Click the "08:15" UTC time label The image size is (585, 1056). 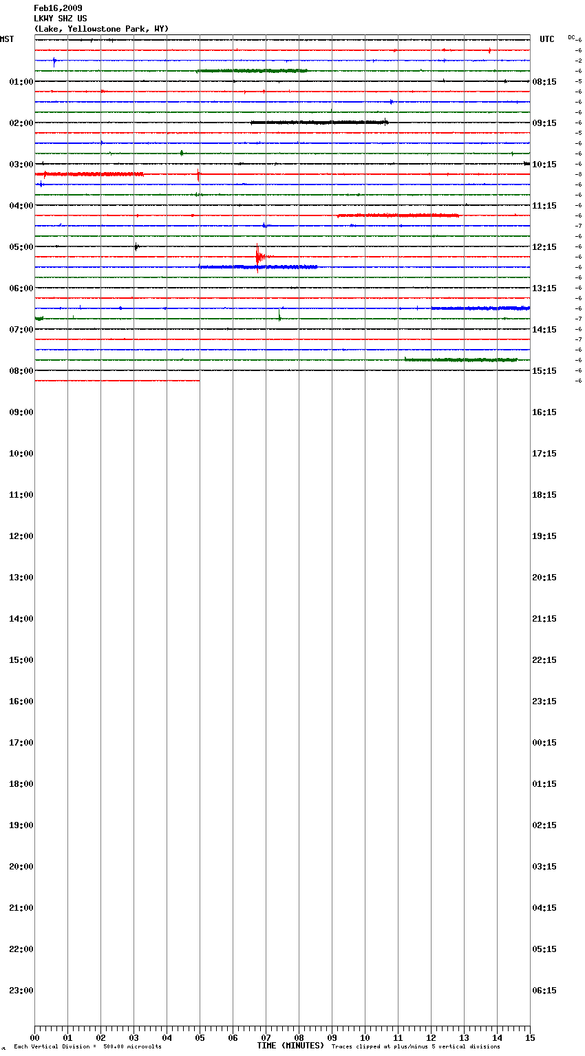(x=544, y=82)
